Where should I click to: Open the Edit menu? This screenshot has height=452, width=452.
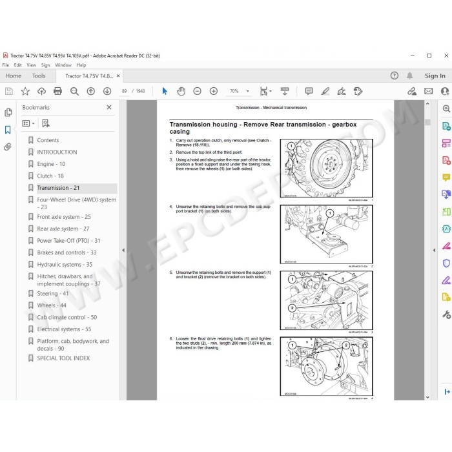coord(17,65)
